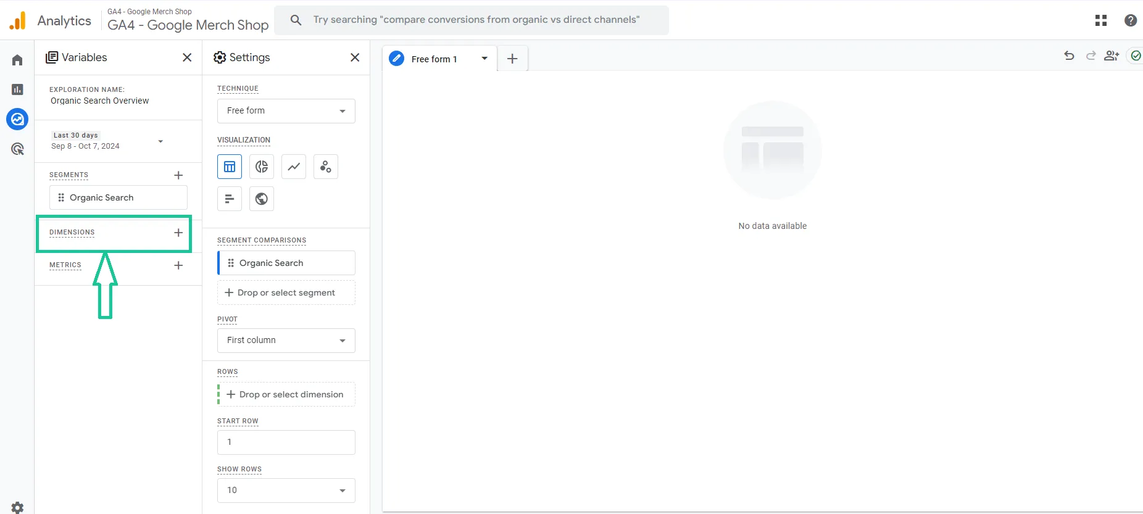The image size is (1143, 514).
Task: Open the Free form 1 tab menu arrow
Action: click(484, 59)
